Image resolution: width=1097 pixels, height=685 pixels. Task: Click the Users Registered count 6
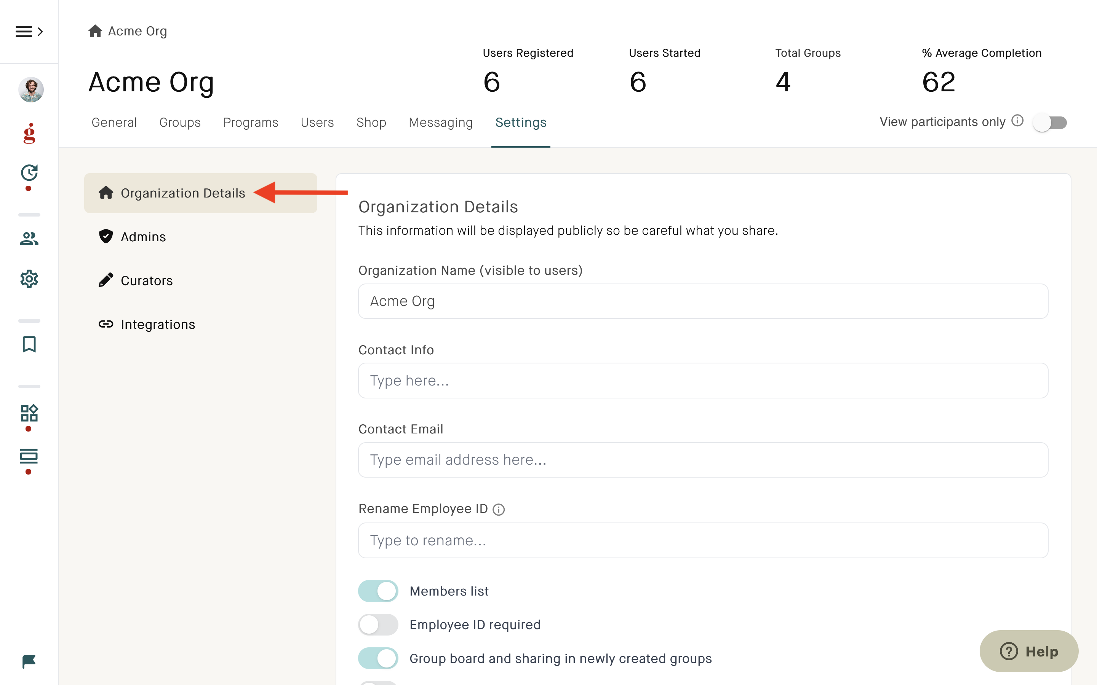tap(492, 82)
